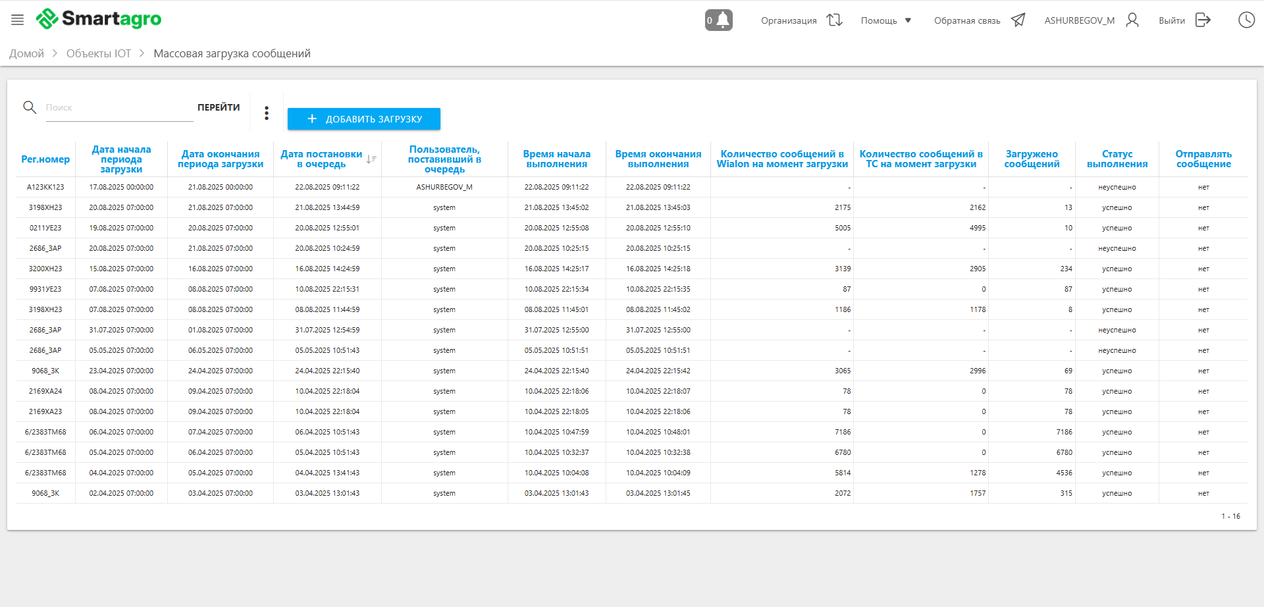
Task: Click the search magnifier icon
Action: pyautogui.click(x=30, y=107)
